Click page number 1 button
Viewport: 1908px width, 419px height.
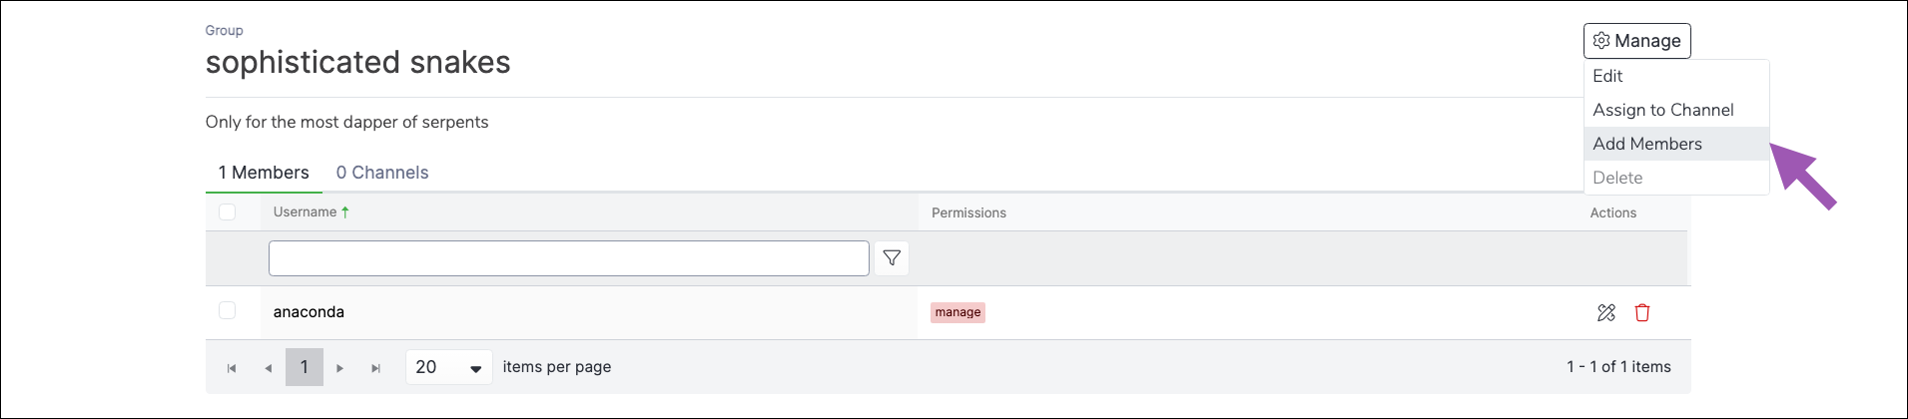(x=305, y=367)
